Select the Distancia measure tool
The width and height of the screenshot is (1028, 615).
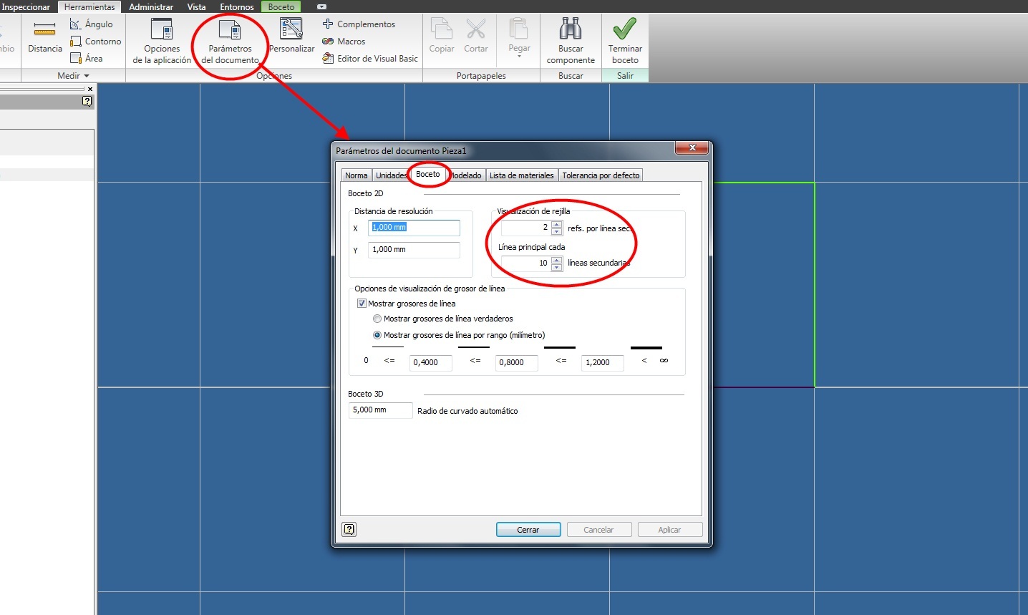(44, 37)
